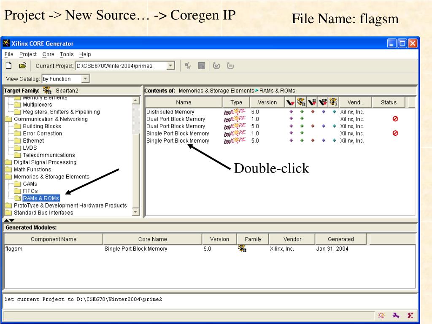Click the lightbulb icon in the status bar
Viewport: 432px width, 324px height.
point(381,315)
